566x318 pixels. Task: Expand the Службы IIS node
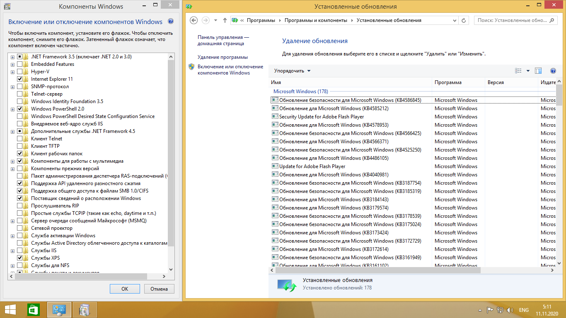pos(13,251)
